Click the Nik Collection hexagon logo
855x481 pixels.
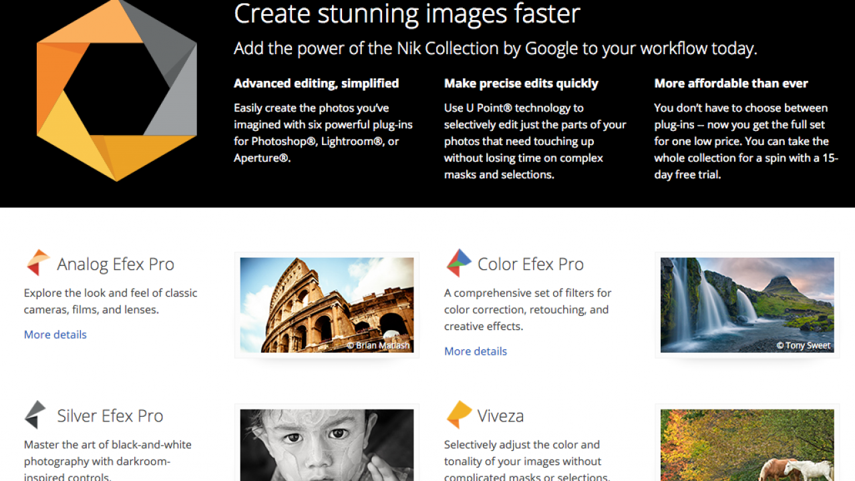pos(116,89)
